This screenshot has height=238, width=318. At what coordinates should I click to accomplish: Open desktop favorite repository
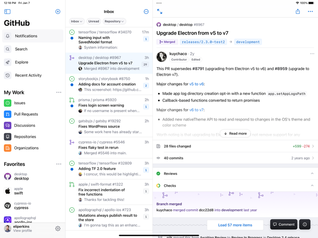point(33,176)
